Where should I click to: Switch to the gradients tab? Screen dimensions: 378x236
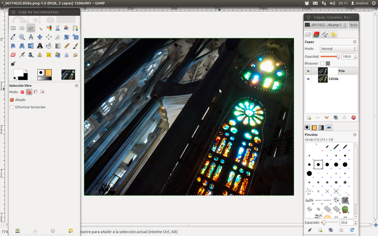pos(321,127)
